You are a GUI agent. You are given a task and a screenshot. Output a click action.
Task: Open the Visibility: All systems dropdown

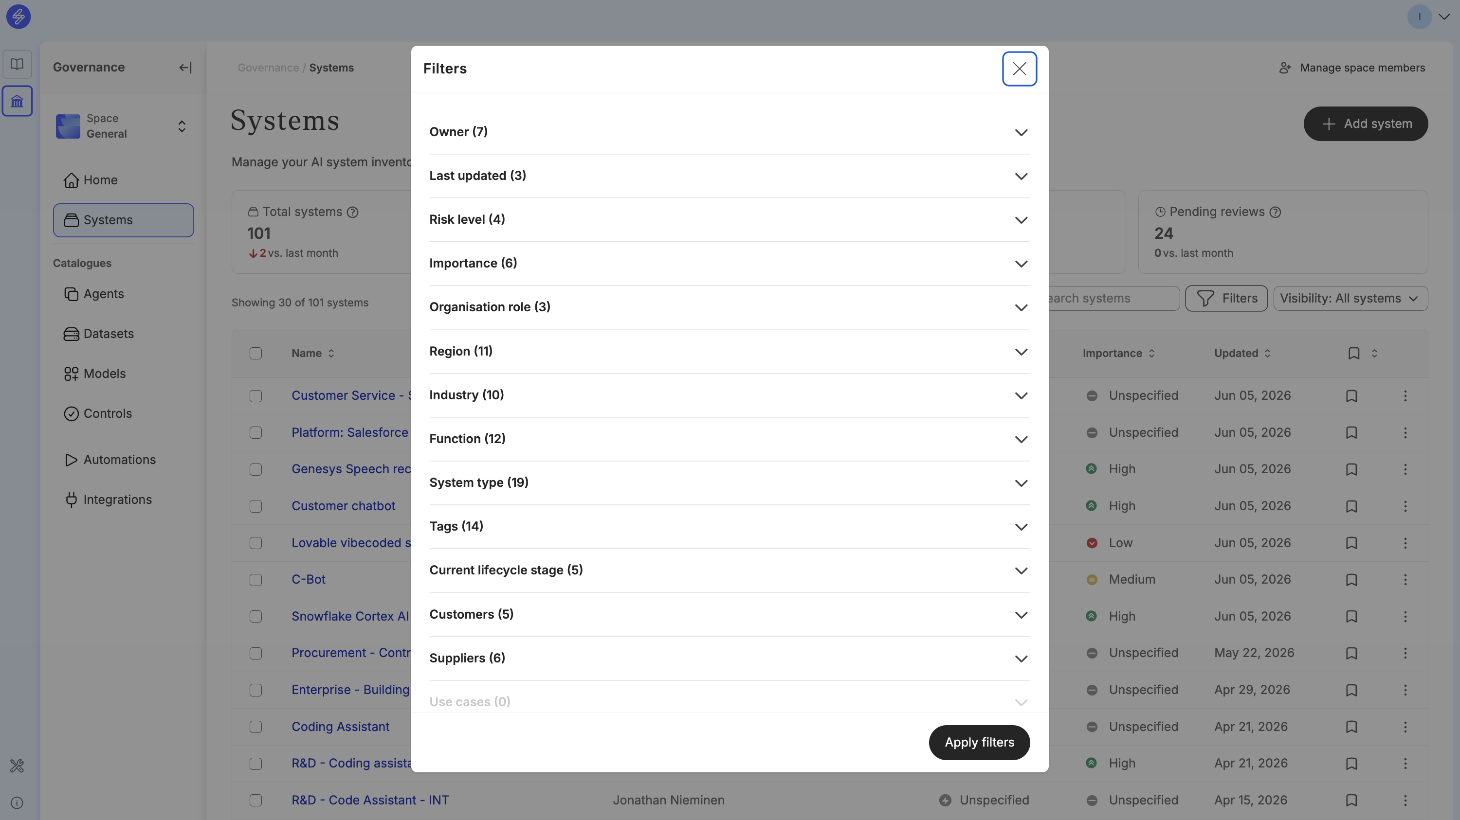[1350, 299]
